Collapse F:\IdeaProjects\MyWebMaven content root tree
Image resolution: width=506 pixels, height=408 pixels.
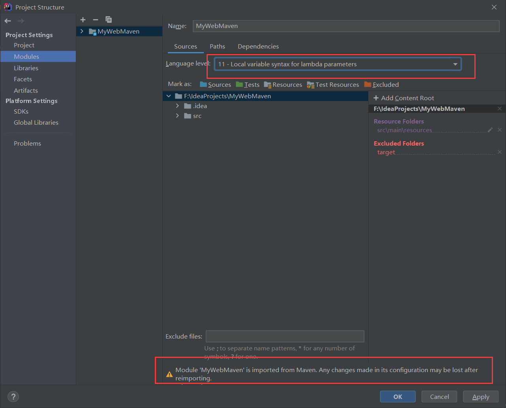point(169,96)
